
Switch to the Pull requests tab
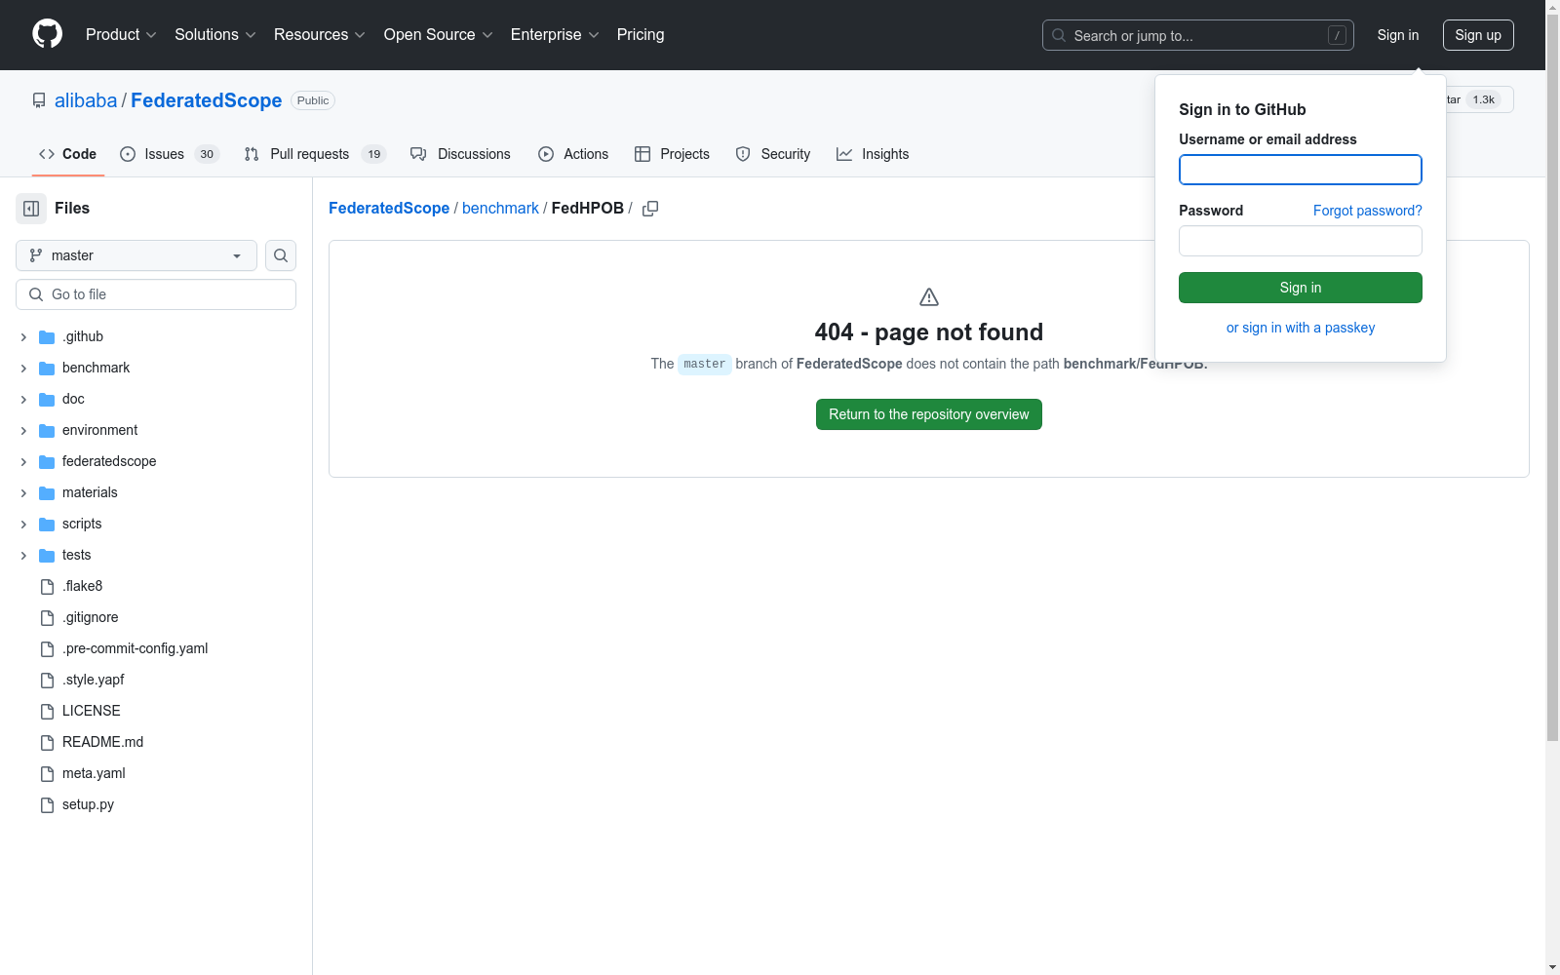pos(316,154)
